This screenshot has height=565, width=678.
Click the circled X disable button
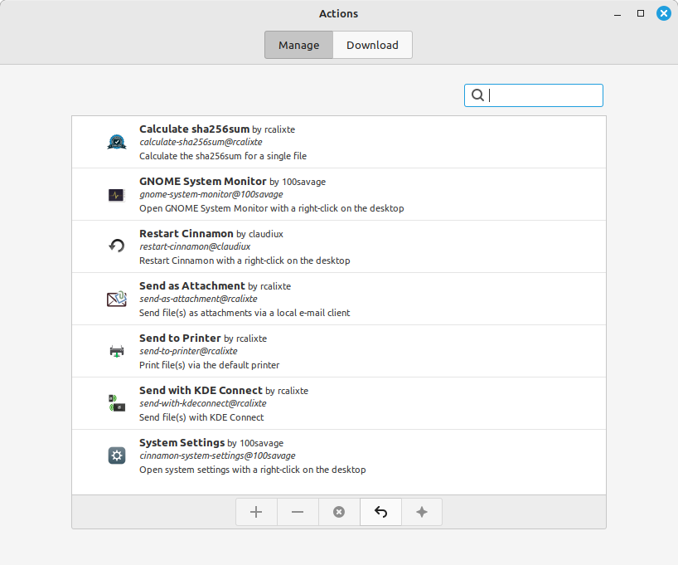click(339, 512)
